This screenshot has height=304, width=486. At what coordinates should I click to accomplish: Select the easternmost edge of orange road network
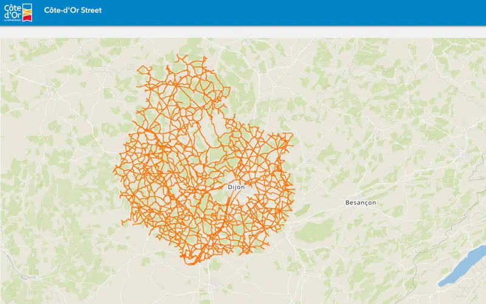(x=294, y=192)
